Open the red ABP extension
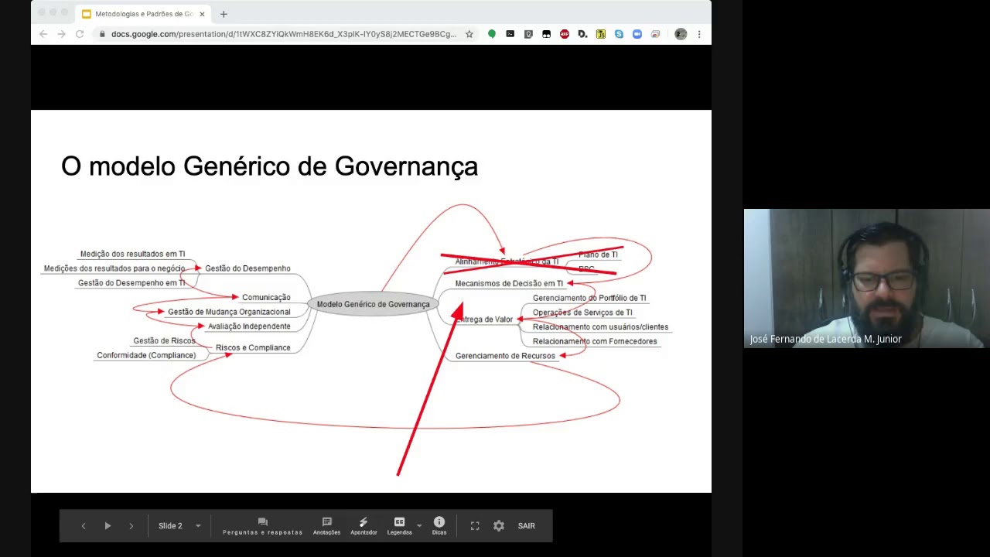This screenshot has height=557, width=990. pos(565,34)
